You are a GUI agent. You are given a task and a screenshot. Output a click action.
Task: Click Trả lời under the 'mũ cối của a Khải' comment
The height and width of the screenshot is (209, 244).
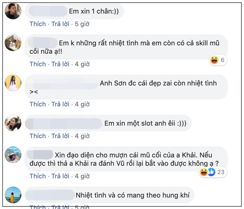[x=60, y=176]
